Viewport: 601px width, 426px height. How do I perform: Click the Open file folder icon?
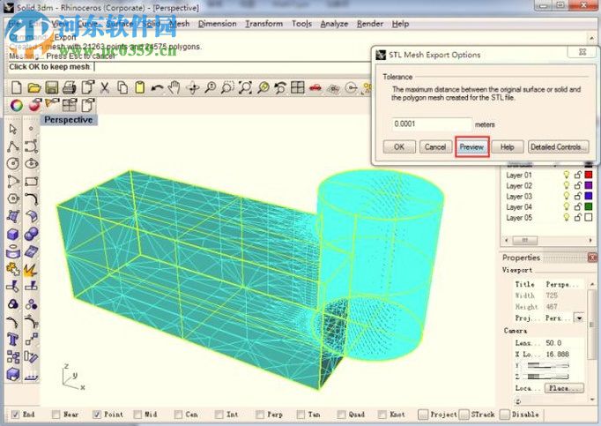[x=33, y=87]
